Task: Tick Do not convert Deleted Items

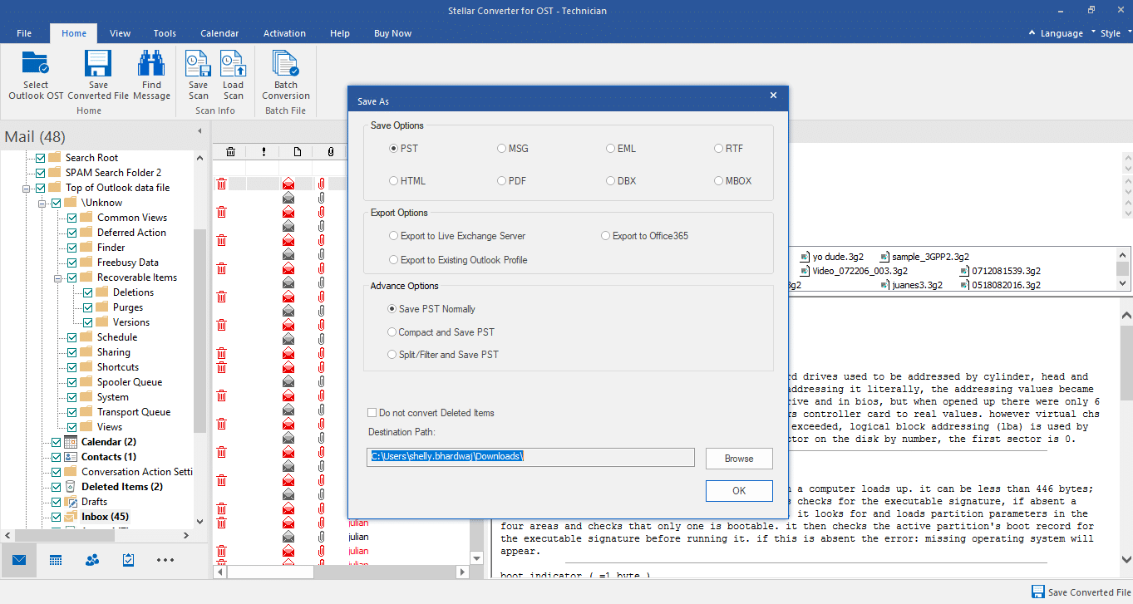Action: pos(372,413)
